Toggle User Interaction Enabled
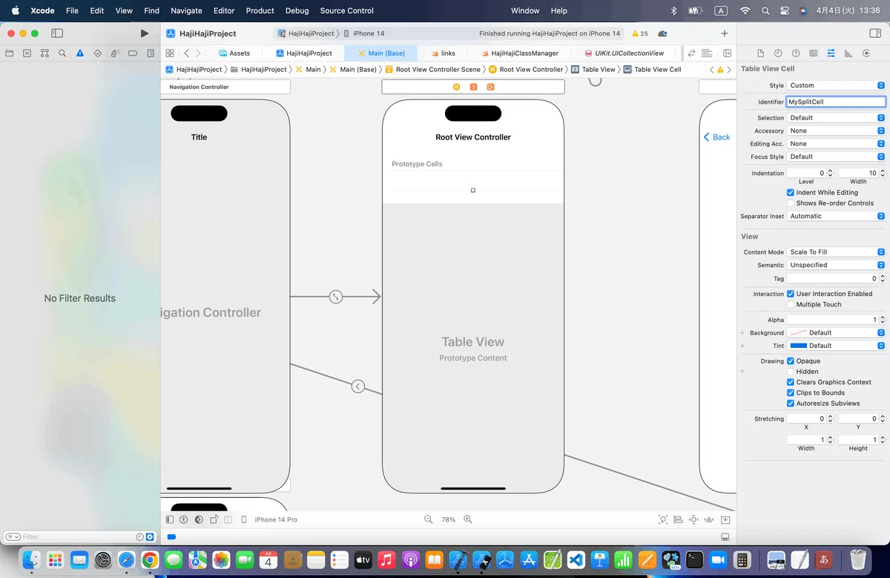The height and width of the screenshot is (578, 890). coord(791,294)
